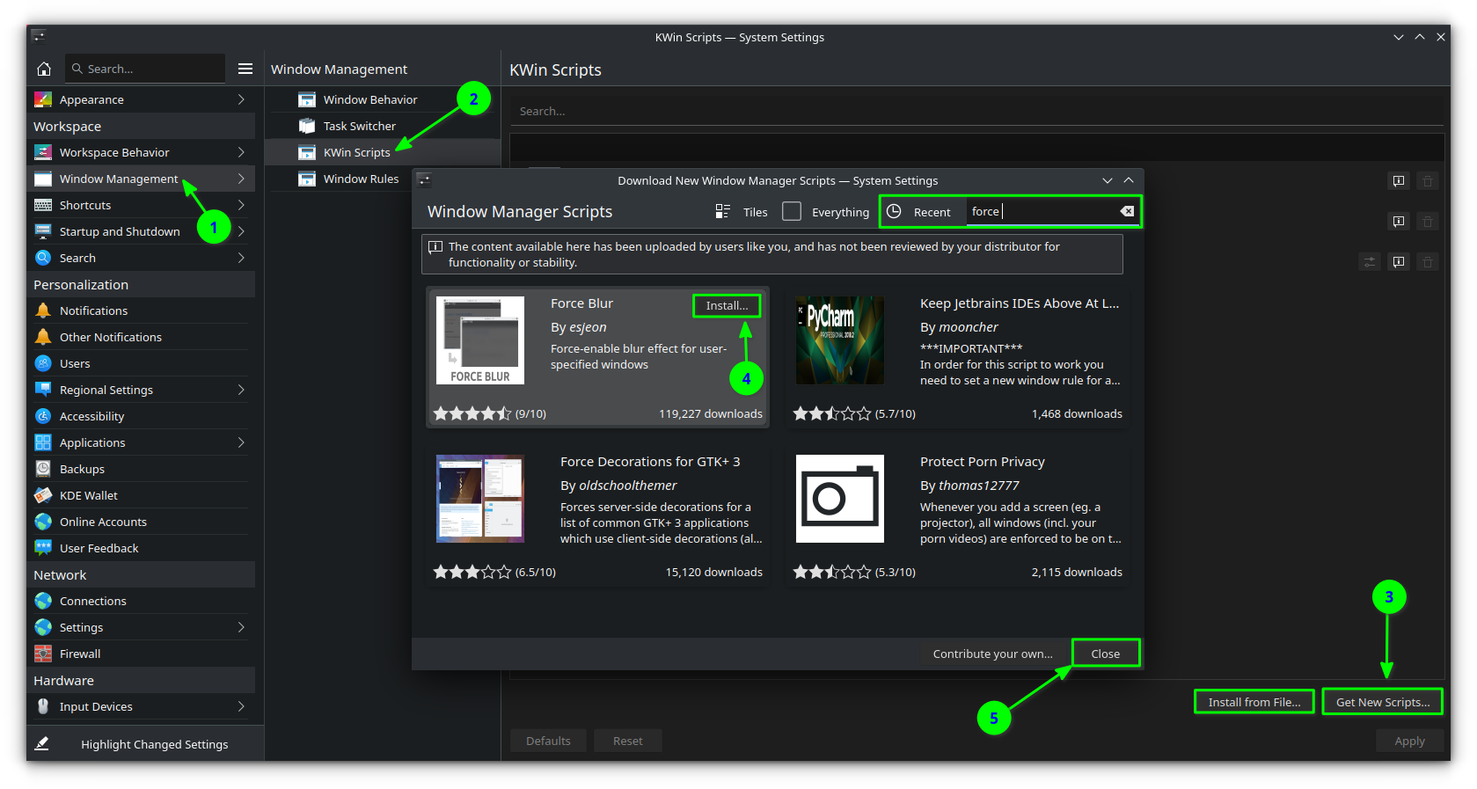Viewport: 1477px width, 789px height.
Task: Click the info icon beside the configure sliders
Action: tap(1399, 261)
